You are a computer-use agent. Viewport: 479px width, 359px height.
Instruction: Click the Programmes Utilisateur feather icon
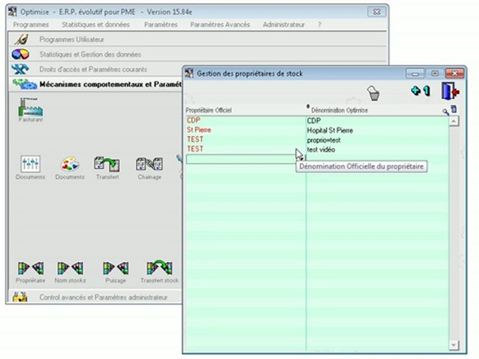pyautogui.click(x=21, y=39)
